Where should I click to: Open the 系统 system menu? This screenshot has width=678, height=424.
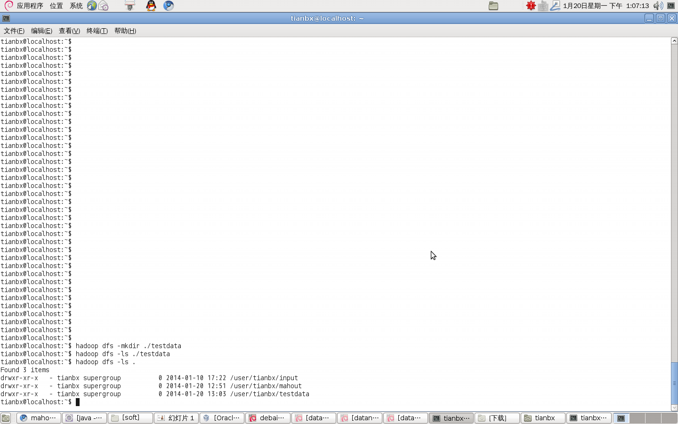pyautogui.click(x=76, y=6)
